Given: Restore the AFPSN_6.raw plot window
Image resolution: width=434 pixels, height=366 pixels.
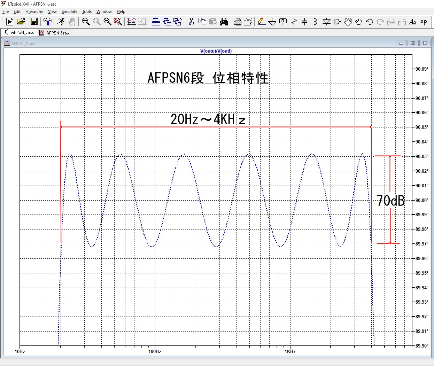Looking at the screenshot, I should (413, 43).
